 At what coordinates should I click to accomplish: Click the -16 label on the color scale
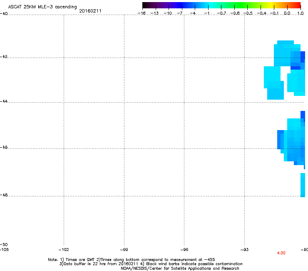[142, 13]
